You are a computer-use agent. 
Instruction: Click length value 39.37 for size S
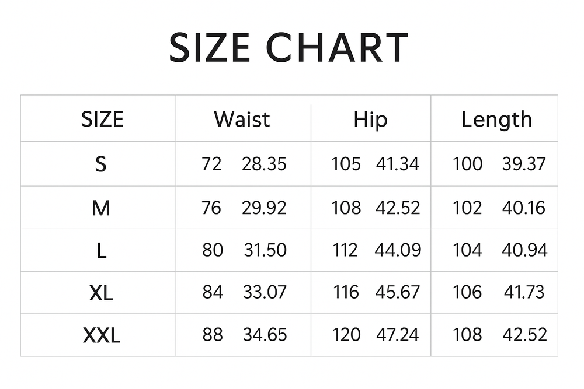pos(524,164)
